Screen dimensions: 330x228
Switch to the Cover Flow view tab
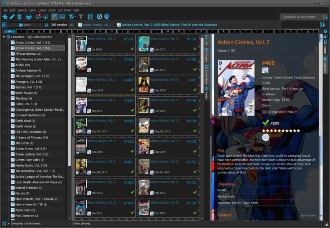tap(207, 75)
